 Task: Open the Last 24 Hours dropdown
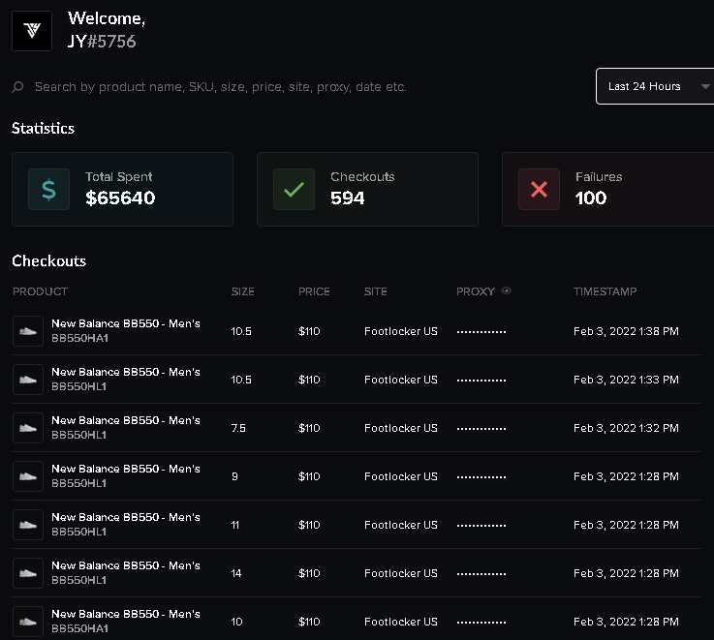(x=655, y=86)
